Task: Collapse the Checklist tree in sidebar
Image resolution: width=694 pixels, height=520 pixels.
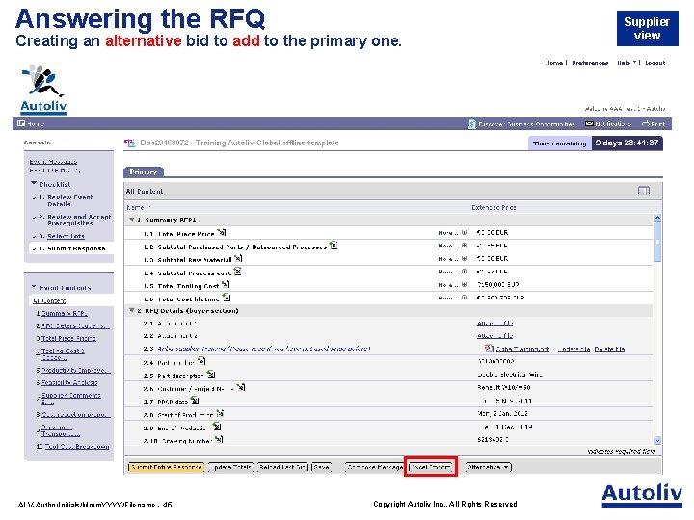Action: pos(34,183)
